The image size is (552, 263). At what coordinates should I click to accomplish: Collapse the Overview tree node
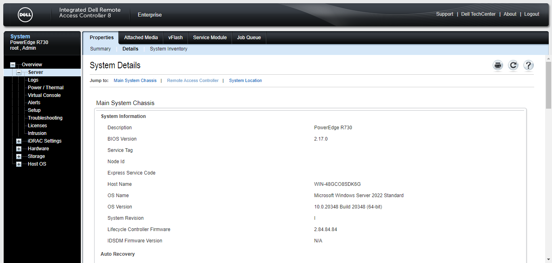point(13,65)
